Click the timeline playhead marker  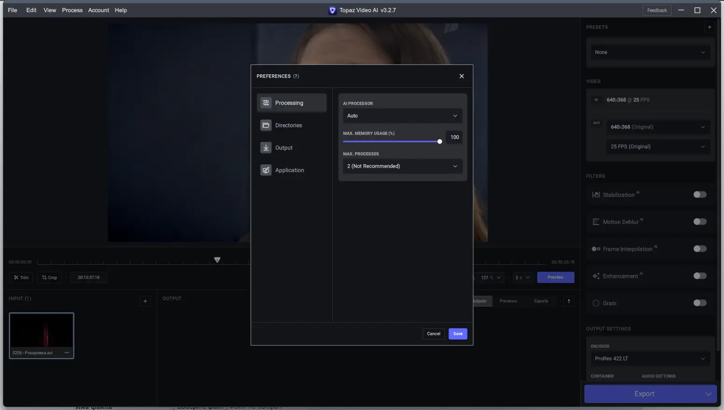[x=217, y=260]
